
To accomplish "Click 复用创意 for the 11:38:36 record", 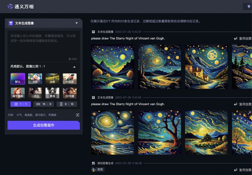I will point(245,170).
